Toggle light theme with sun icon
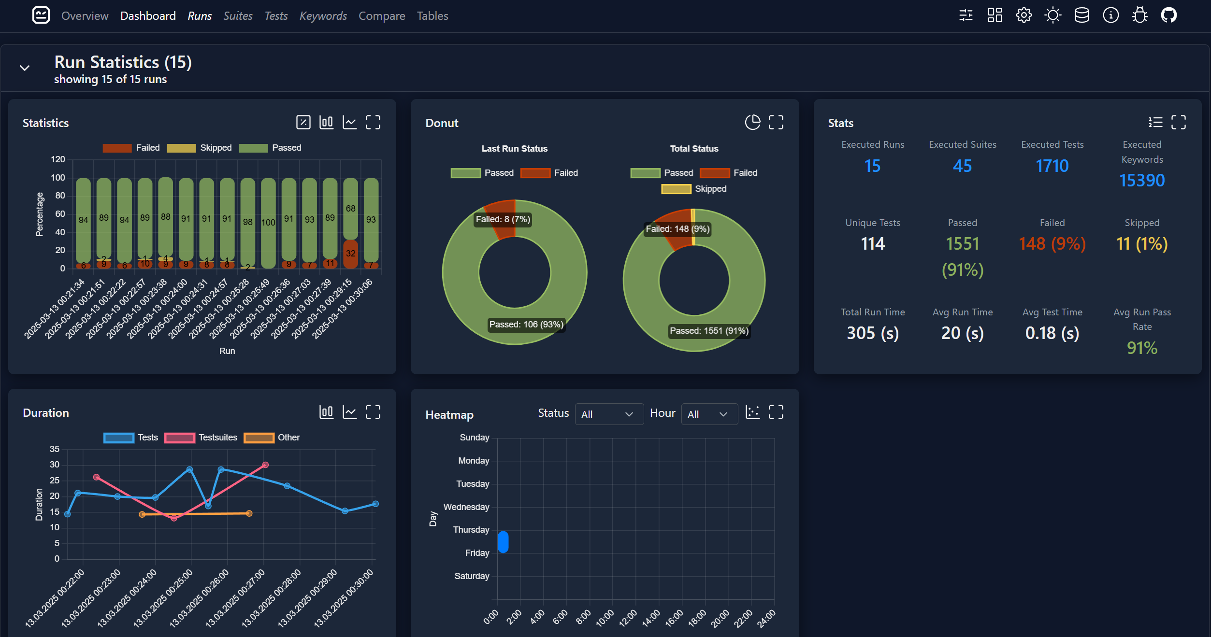The width and height of the screenshot is (1211, 637). (x=1052, y=15)
